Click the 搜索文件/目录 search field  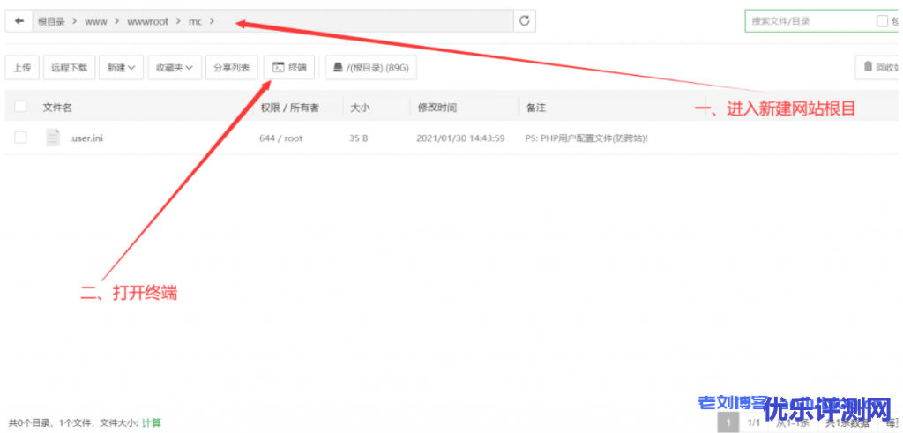811,21
